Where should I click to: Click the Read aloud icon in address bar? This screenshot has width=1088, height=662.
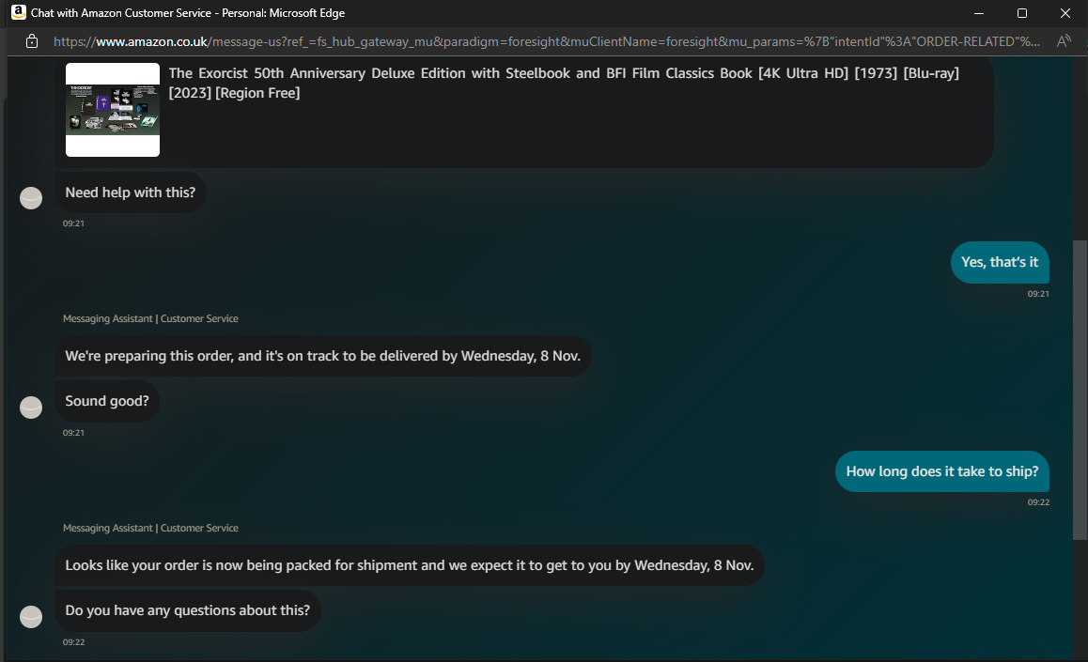click(x=1063, y=41)
